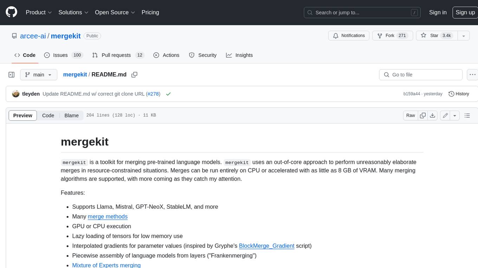Expand the Product menu
The height and width of the screenshot is (268, 478).
(x=39, y=12)
